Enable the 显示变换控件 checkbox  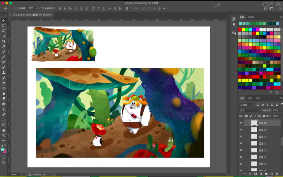click(x=40, y=9)
